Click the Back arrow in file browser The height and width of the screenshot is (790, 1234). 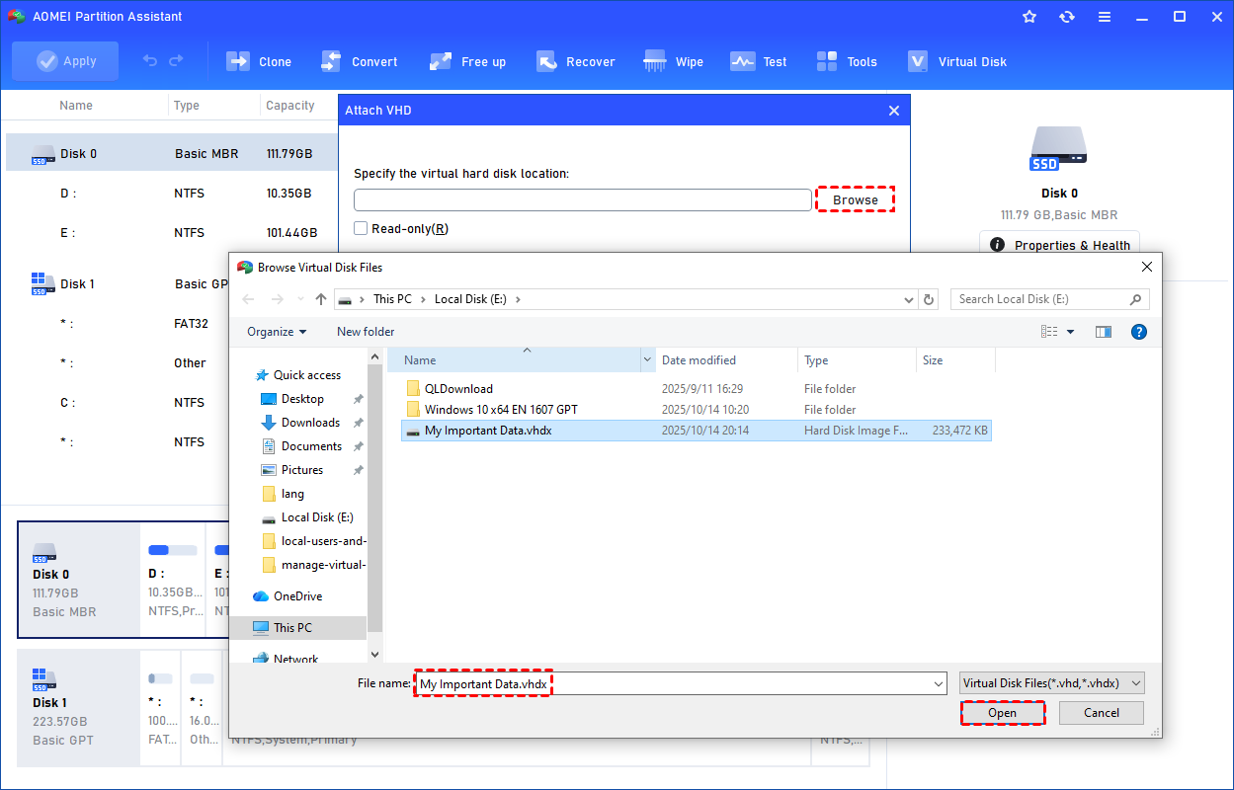tap(248, 299)
